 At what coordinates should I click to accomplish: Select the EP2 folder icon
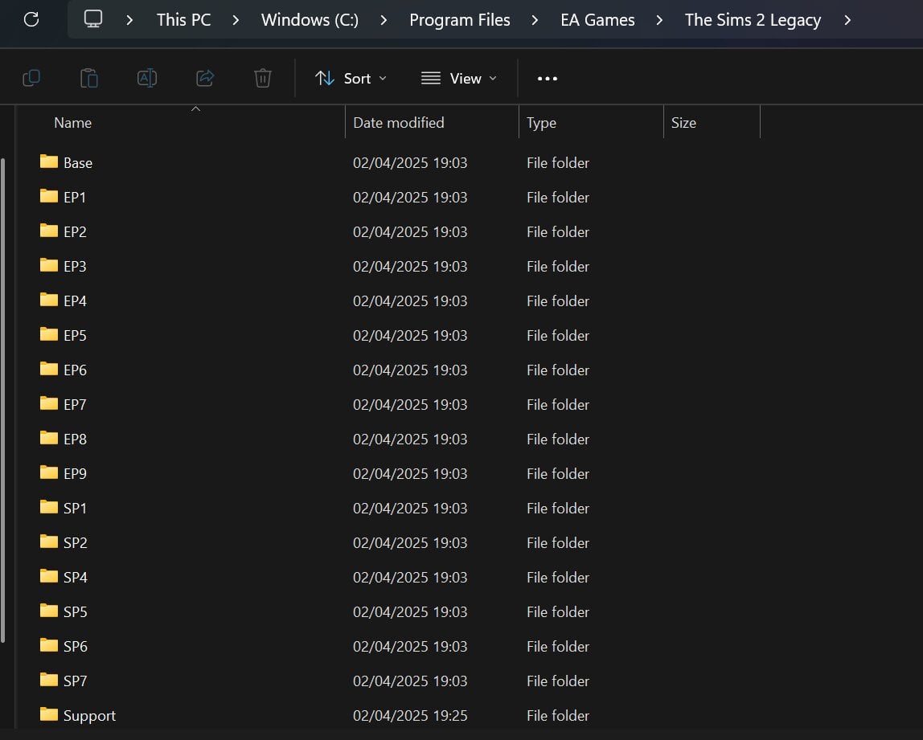coord(49,231)
